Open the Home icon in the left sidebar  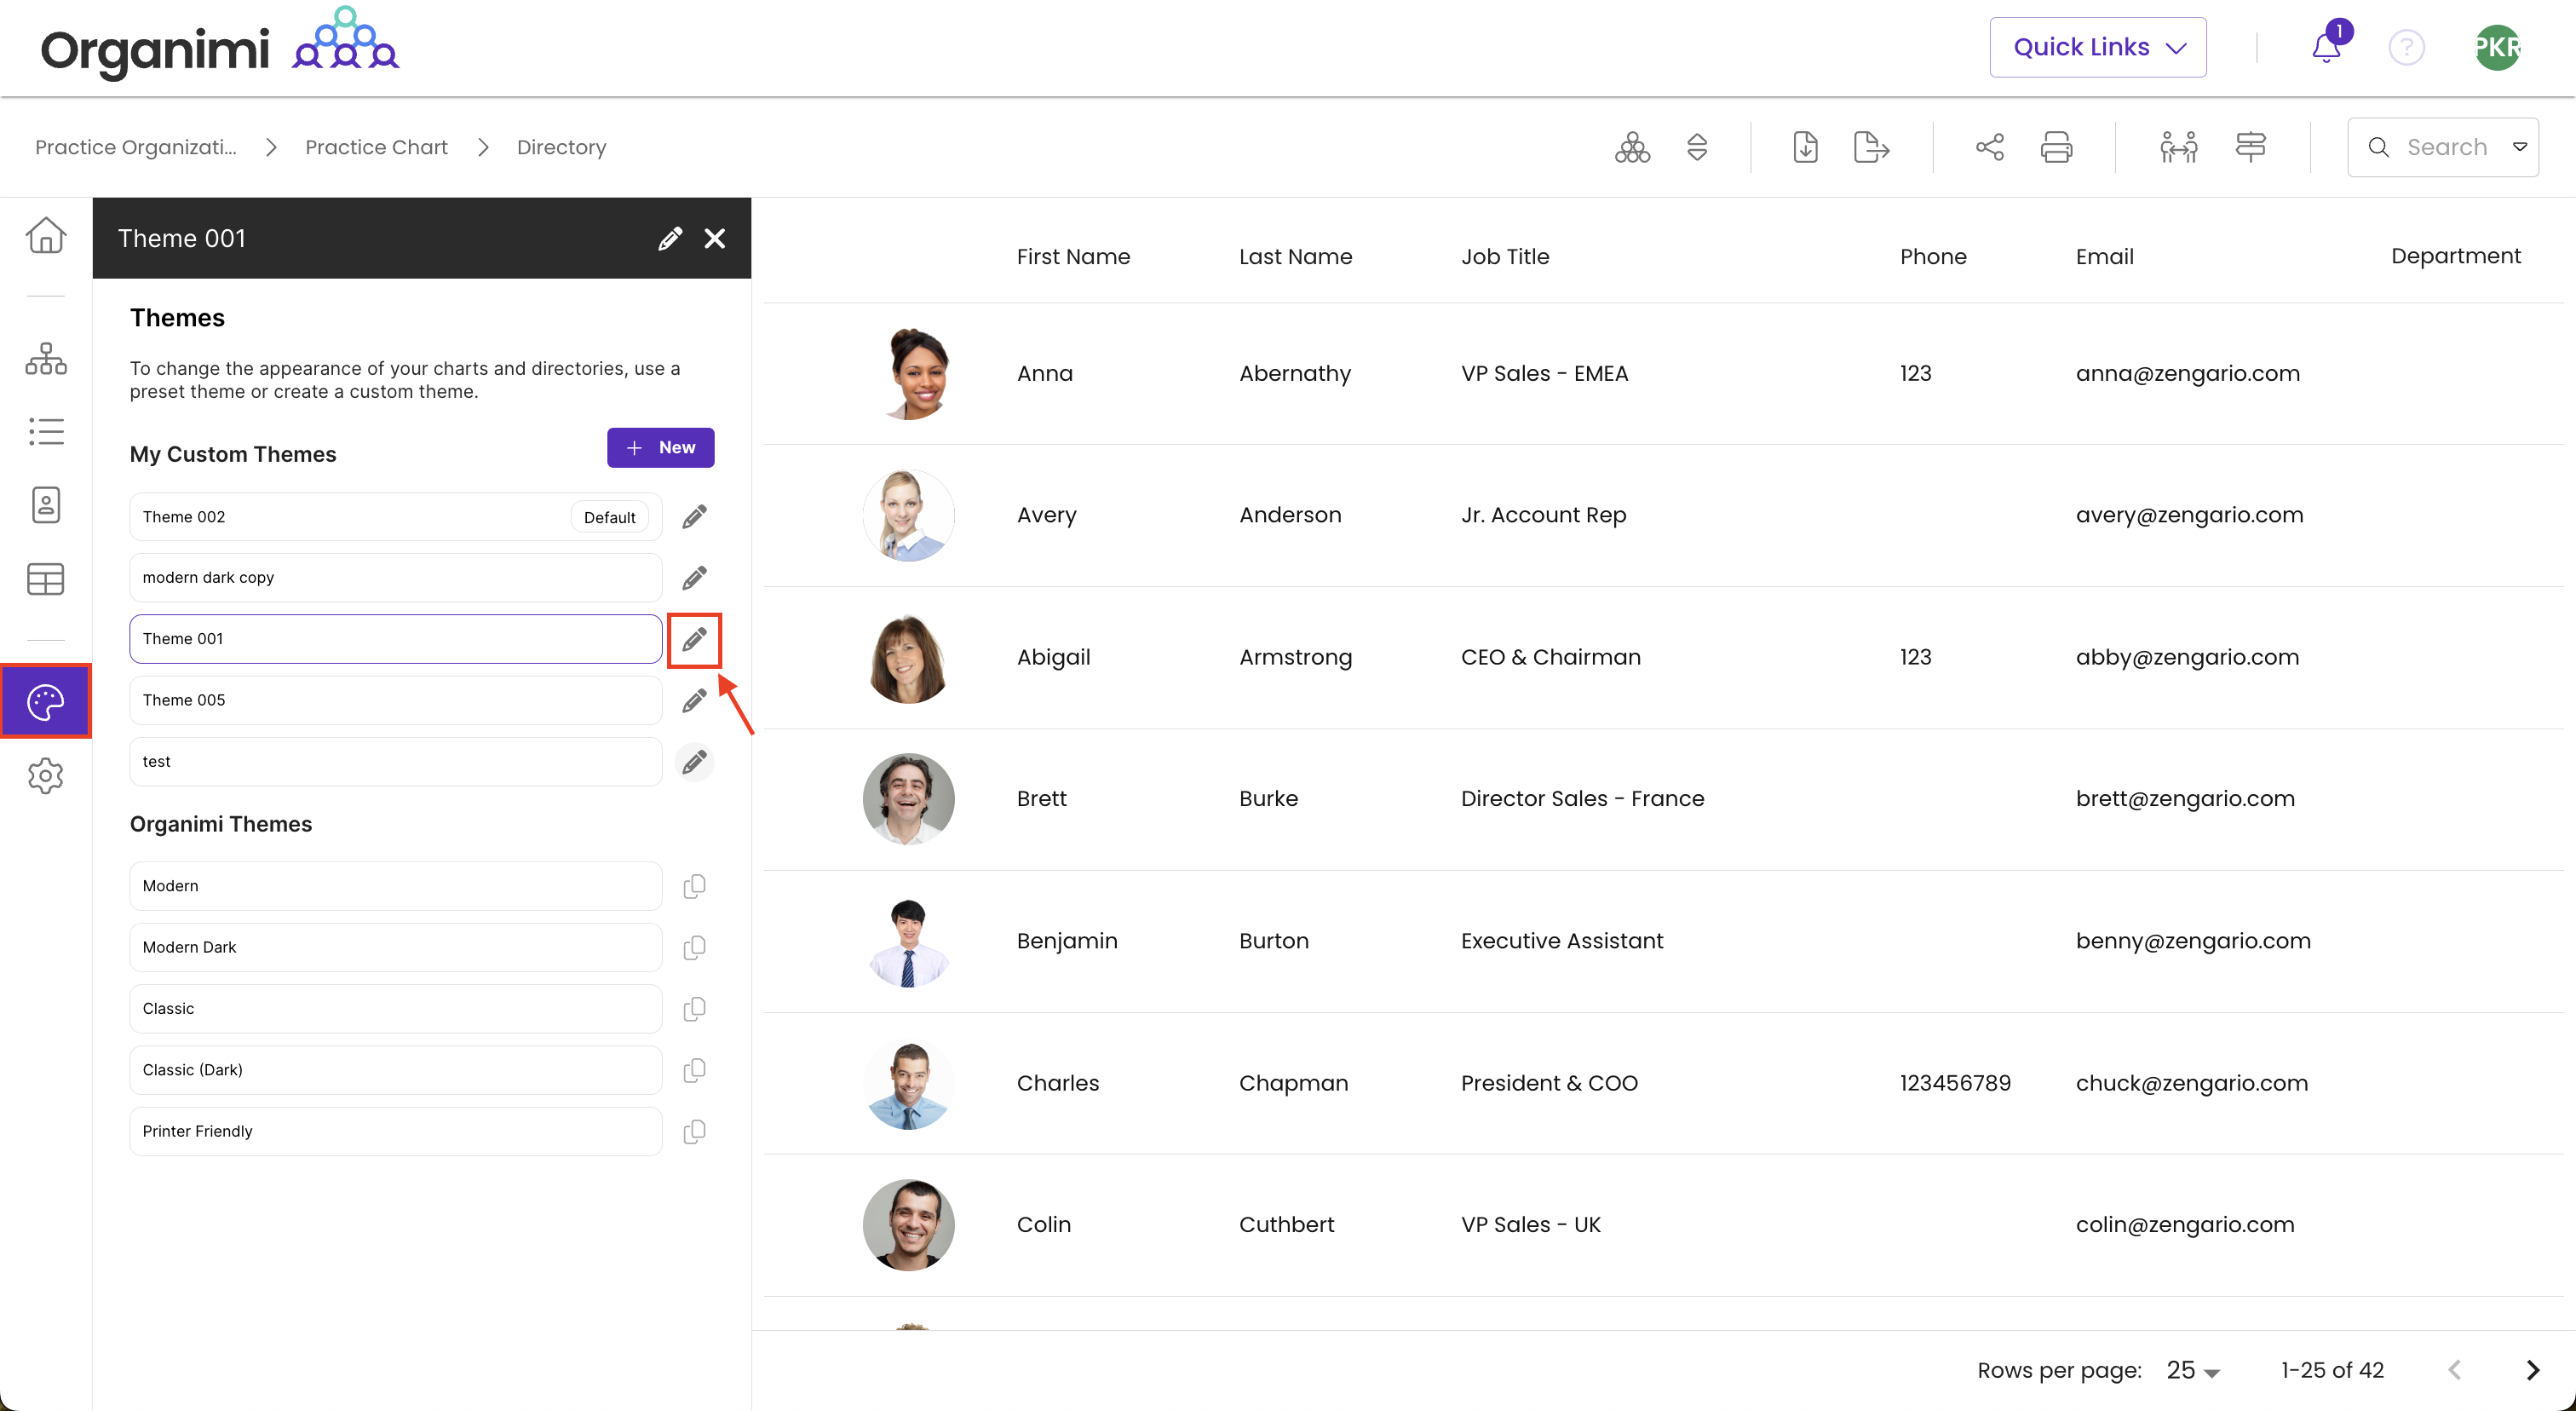click(46, 235)
